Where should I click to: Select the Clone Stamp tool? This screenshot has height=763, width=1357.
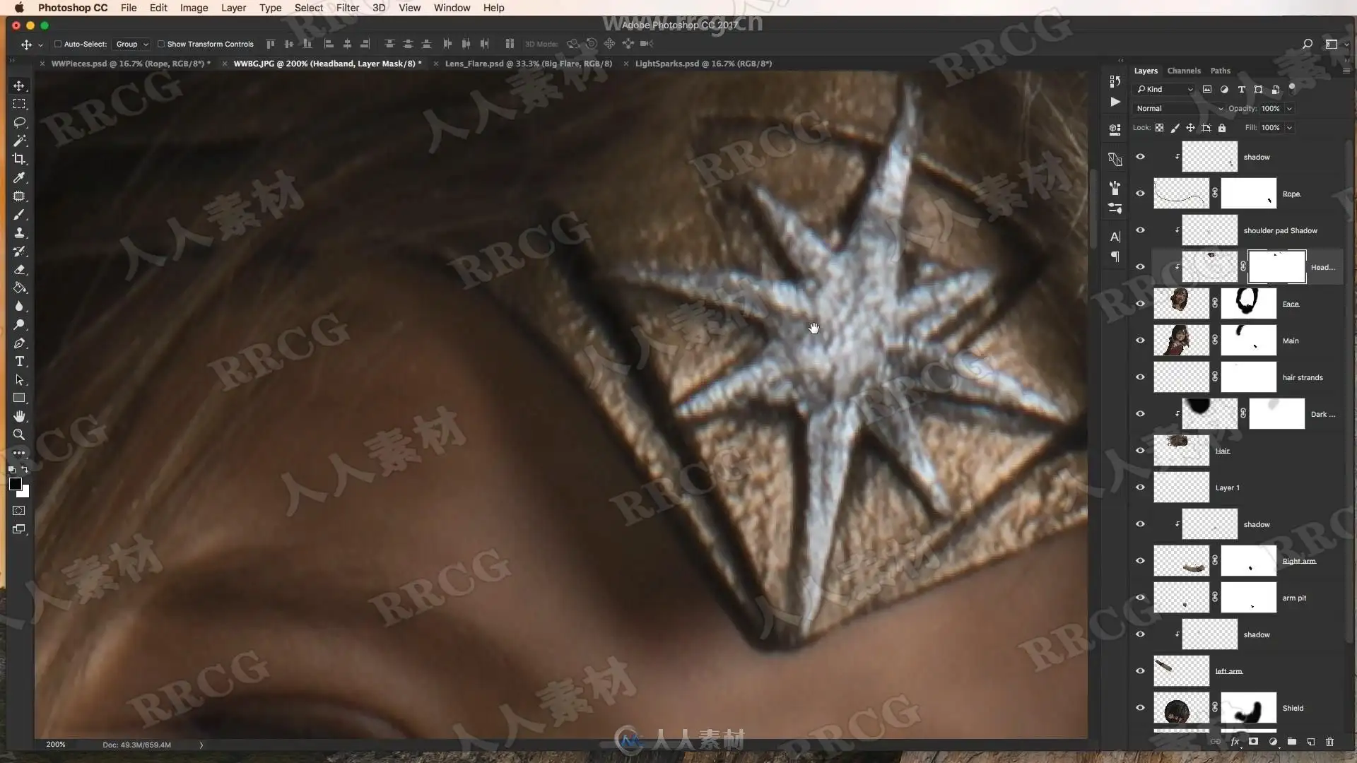pyautogui.click(x=19, y=232)
